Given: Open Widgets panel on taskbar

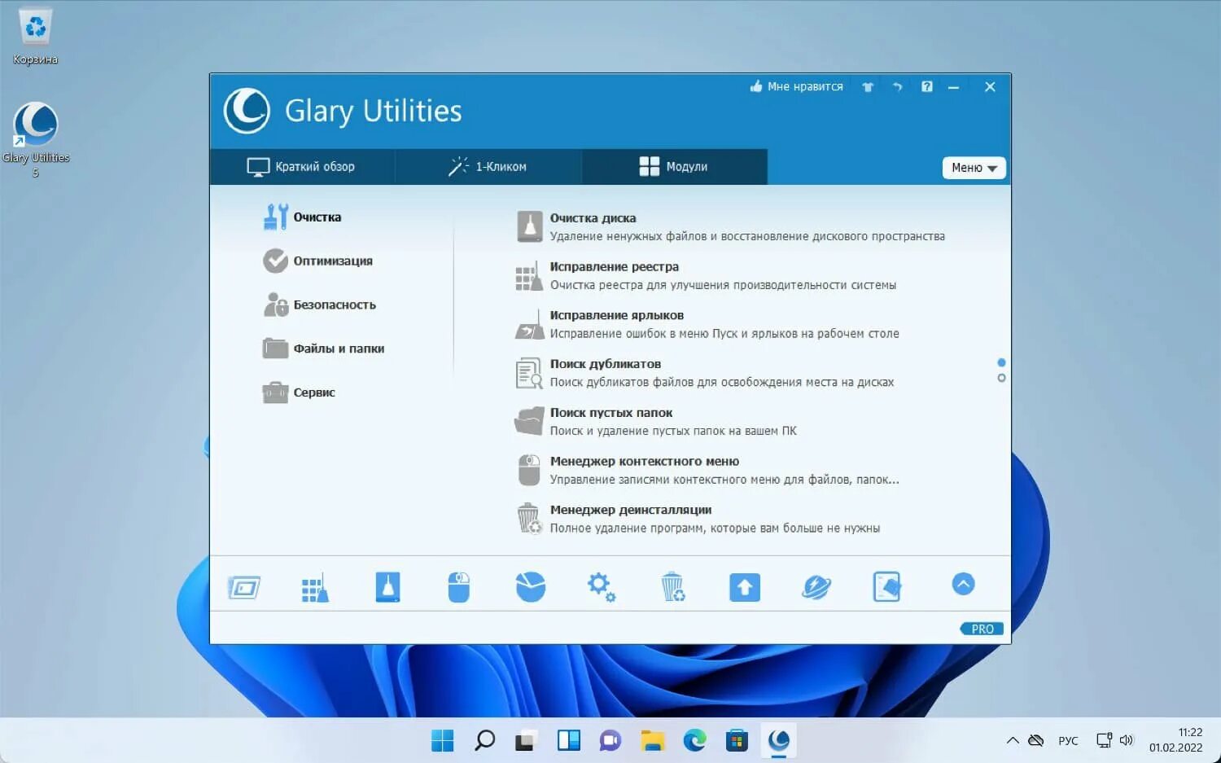Looking at the screenshot, I should click(568, 740).
